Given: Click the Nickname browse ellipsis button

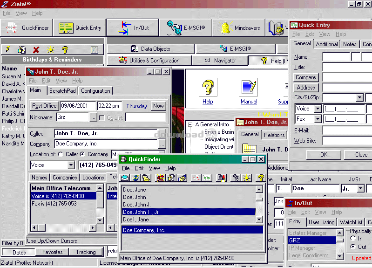Looking at the screenshot, I should (x=93, y=117).
